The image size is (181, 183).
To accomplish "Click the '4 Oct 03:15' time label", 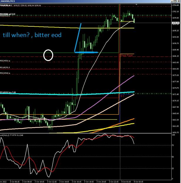I will pyautogui.click(x=138, y=182).
